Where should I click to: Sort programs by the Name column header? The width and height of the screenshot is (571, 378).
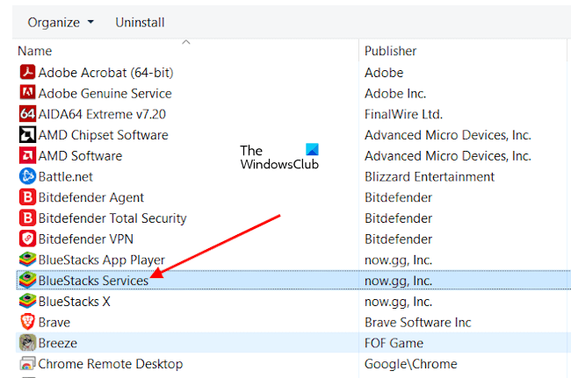pos(35,51)
